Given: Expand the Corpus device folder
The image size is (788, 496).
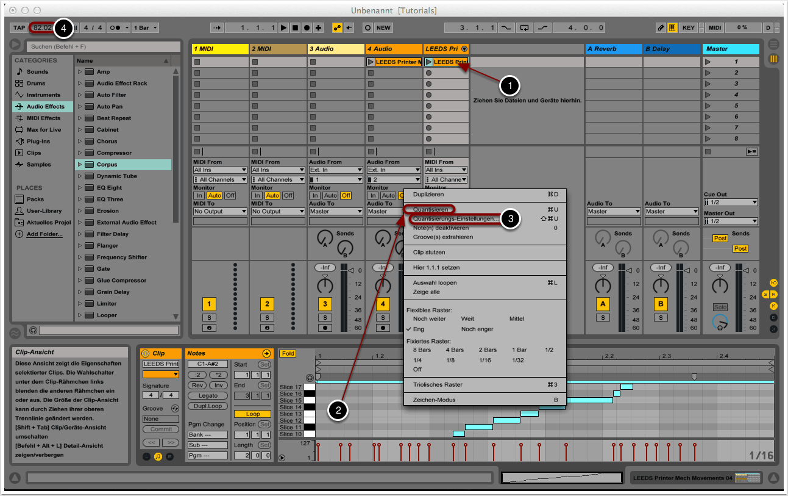Looking at the screenshot, I should (79, 165).
